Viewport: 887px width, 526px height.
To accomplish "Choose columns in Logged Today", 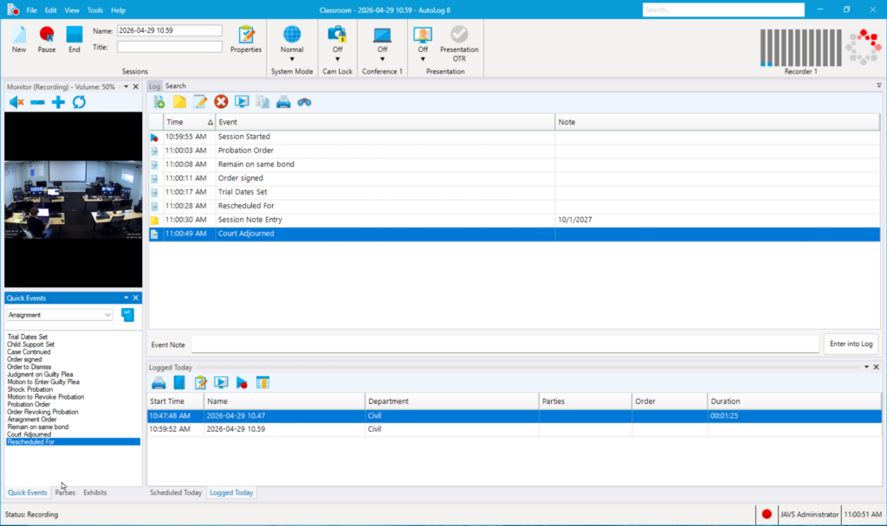I will click(x=262, y=382).
